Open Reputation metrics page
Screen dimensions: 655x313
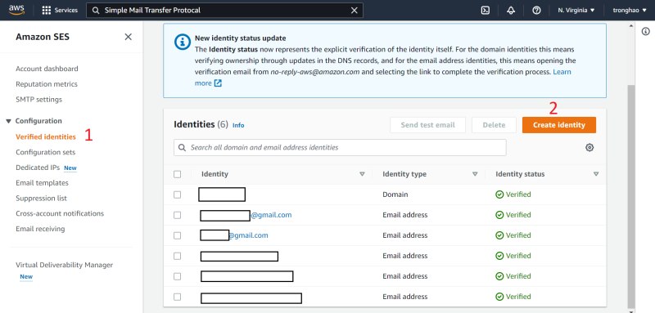pos(47,84)
